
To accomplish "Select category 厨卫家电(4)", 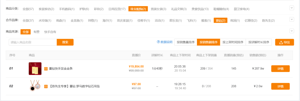I will pos(242,9).
